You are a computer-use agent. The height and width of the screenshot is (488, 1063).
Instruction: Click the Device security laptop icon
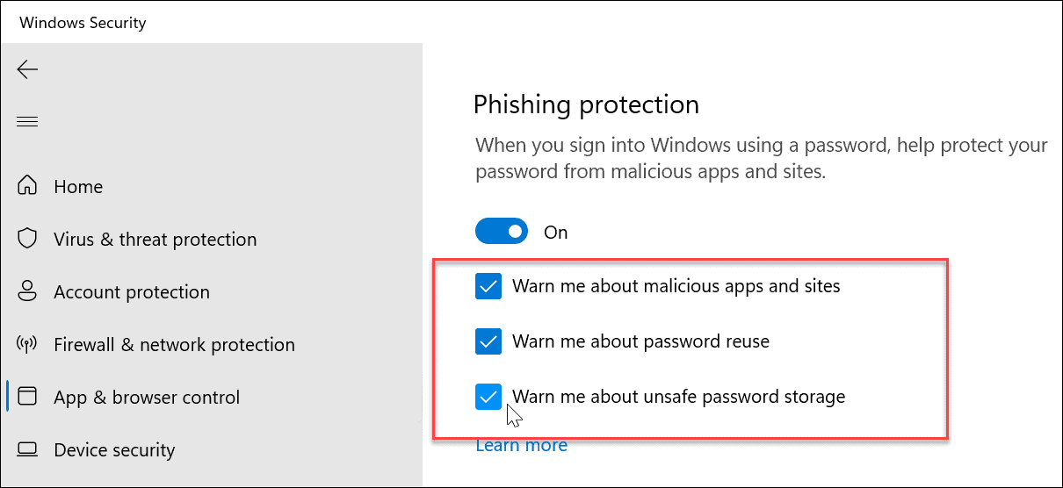coord(27,449)
